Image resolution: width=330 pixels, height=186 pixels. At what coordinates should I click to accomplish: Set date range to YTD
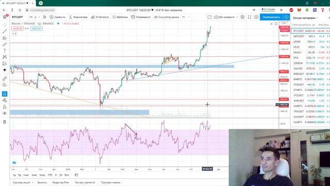point(50,175)
